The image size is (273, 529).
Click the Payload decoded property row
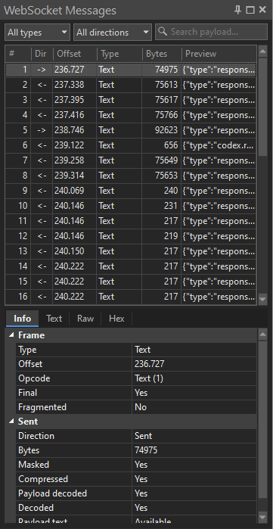tap(136, 493)
